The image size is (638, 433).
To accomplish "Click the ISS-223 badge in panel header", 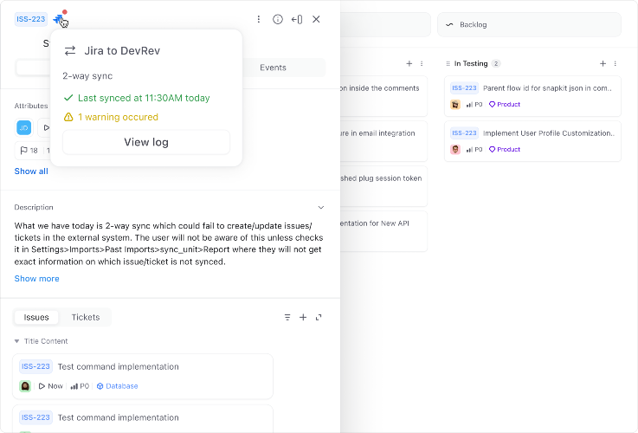I will tap(31, 19).
